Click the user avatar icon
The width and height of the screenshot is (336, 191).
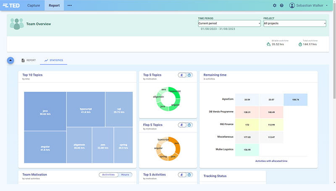292,5
